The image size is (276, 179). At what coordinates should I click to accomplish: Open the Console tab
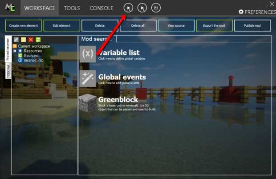point(101,8)
